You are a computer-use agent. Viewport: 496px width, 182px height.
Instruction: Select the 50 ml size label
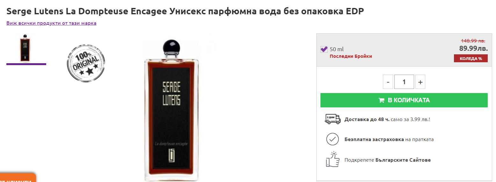tap(337, 49)
